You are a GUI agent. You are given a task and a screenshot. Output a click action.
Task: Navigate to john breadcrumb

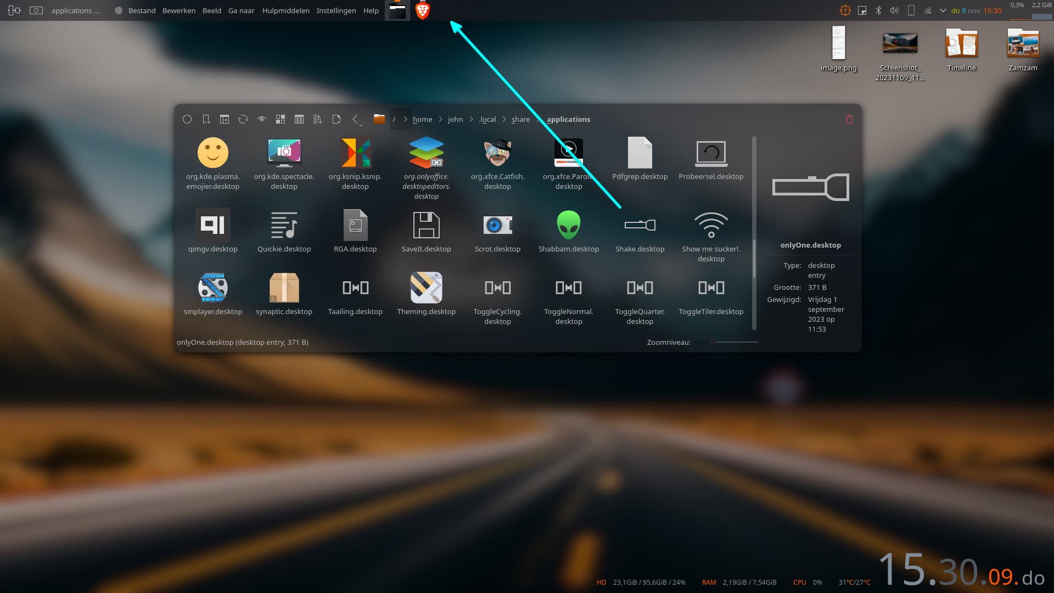click(456, 119)
